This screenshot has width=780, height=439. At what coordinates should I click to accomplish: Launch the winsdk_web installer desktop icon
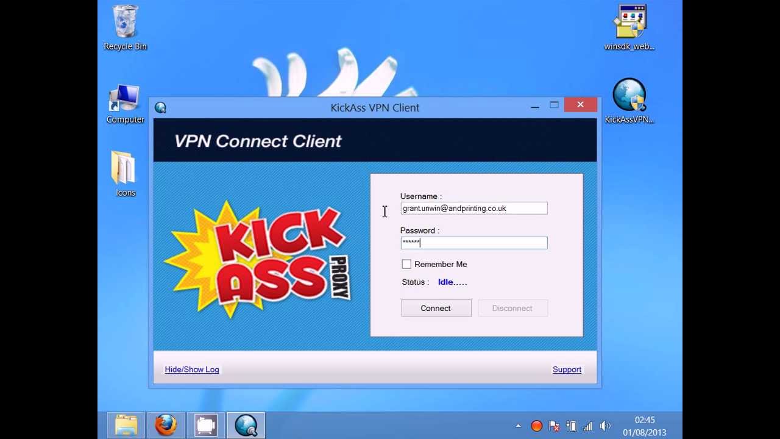(x=629, y=28)
